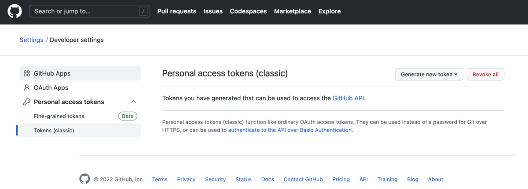528x189 pixels.
Task: Click the GitHub mark in the footer
Action: click(x=84, y=179)
